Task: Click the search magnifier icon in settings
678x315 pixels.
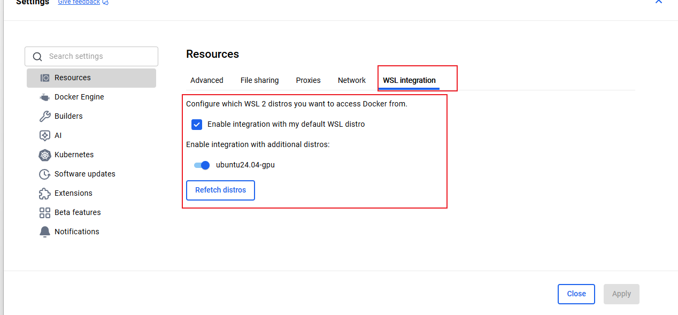Action: [x=37, y=56]
